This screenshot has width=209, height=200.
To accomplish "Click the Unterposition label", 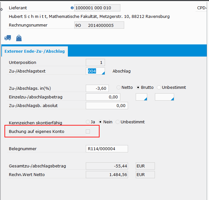I will coord(22,62).
